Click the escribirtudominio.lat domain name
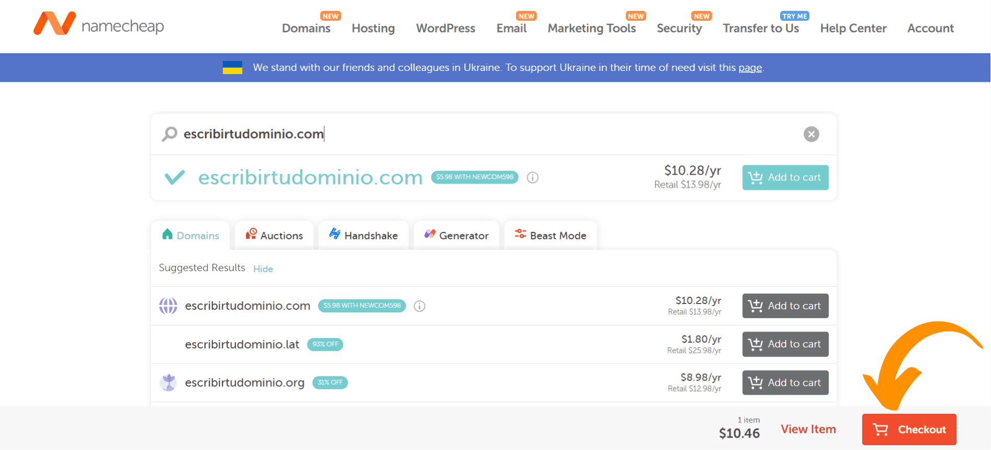This screenshot has height=450, width=991. point(242,344)
